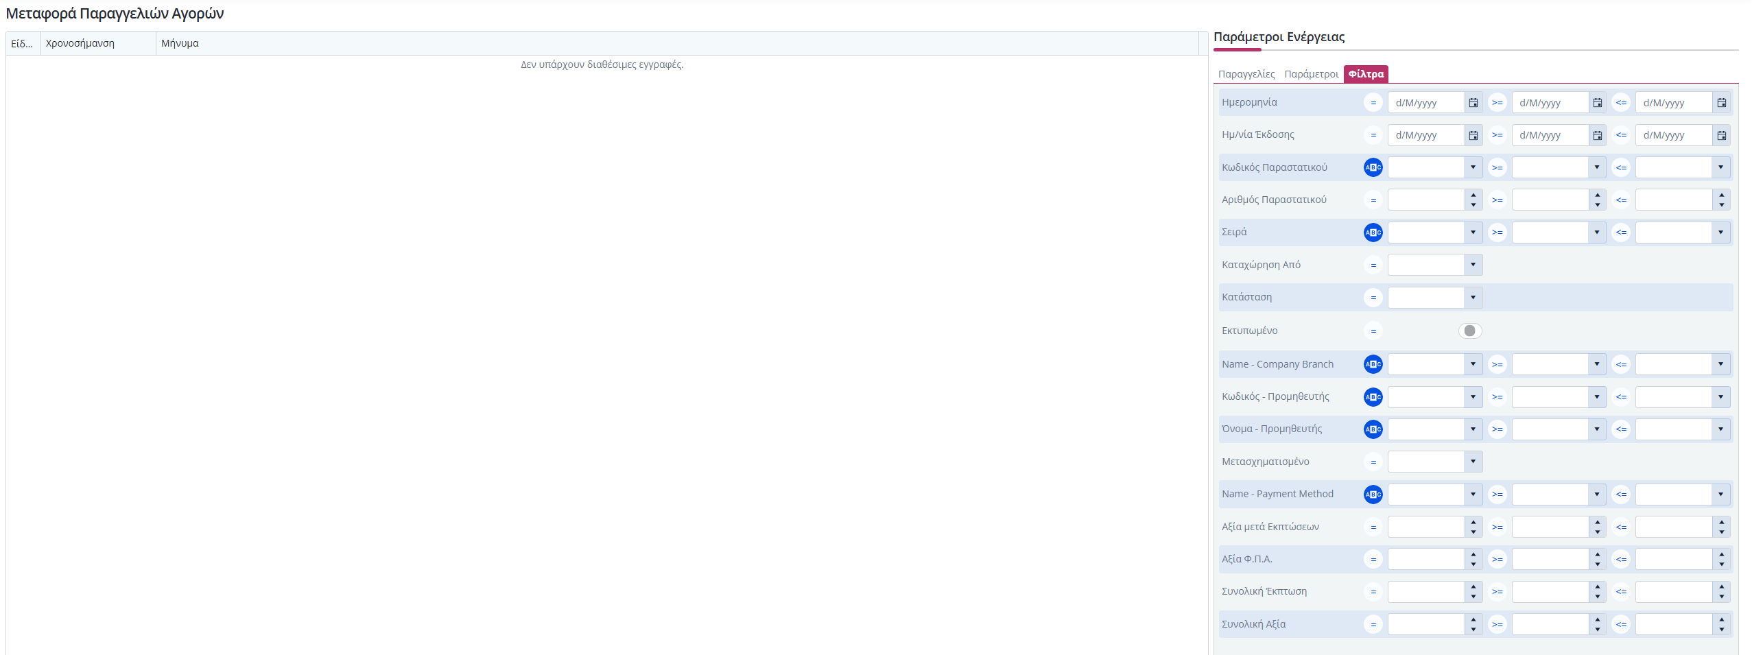Click ABC operator icon for Σειρά filter
Screen dimensions: 1752x655
(1373, 233)
